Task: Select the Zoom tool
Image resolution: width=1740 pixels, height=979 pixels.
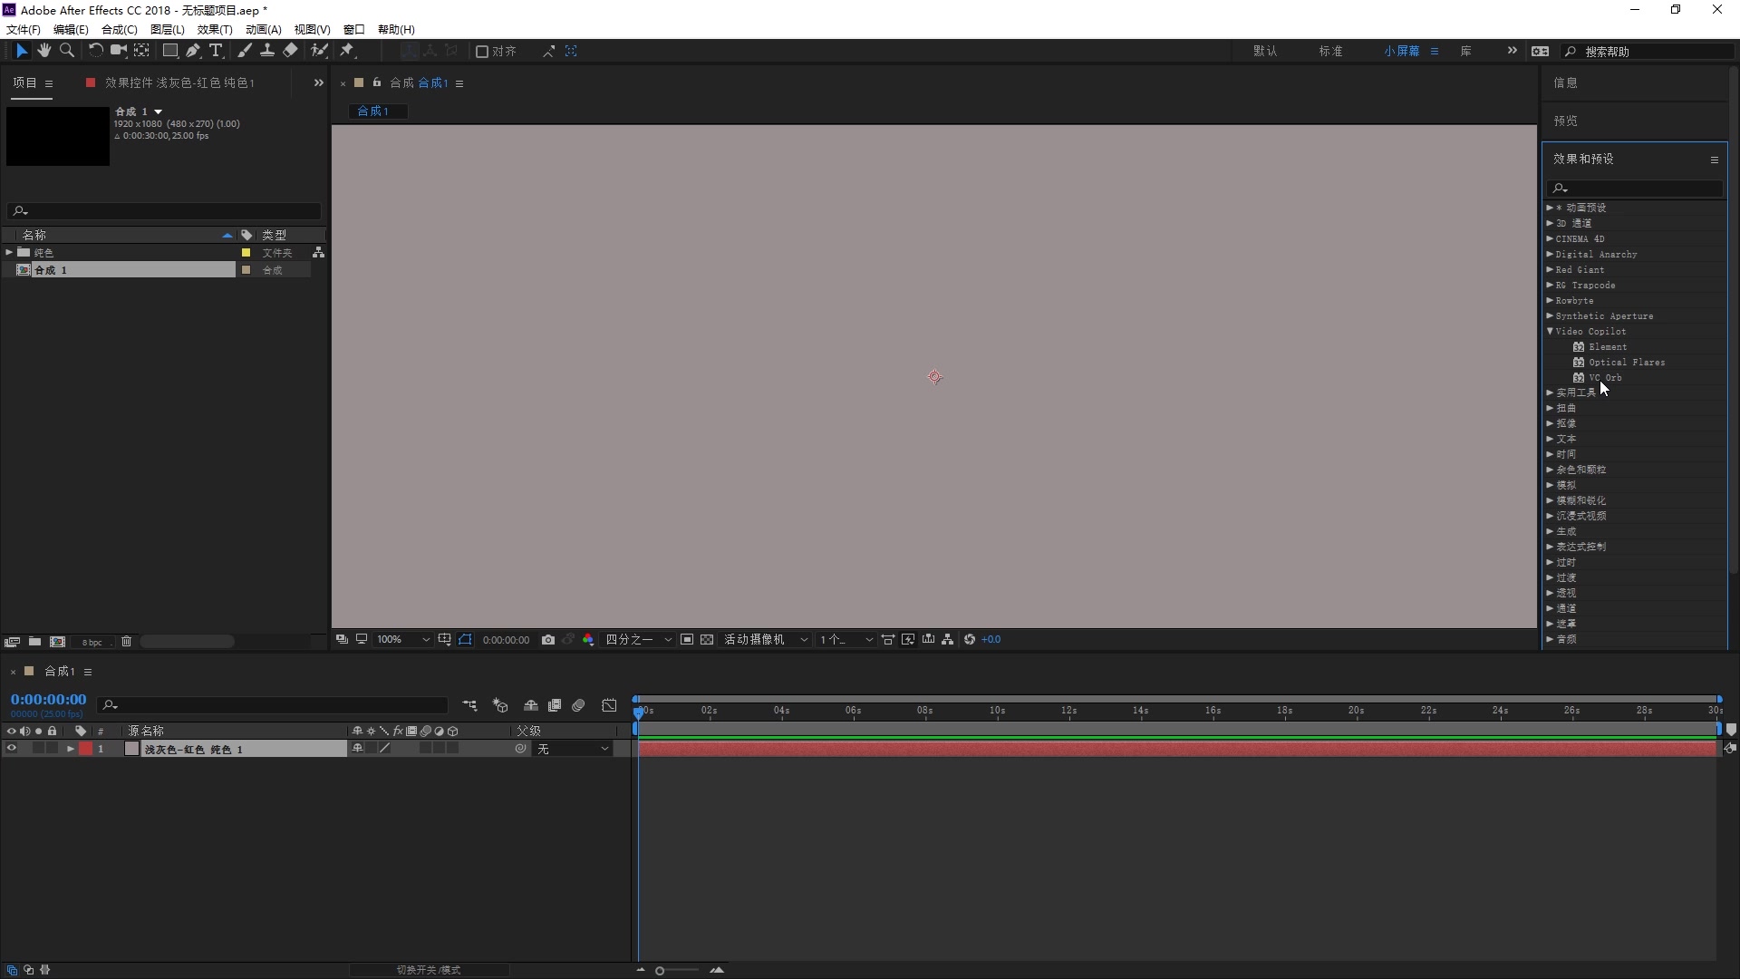Action: click(67, 51)
